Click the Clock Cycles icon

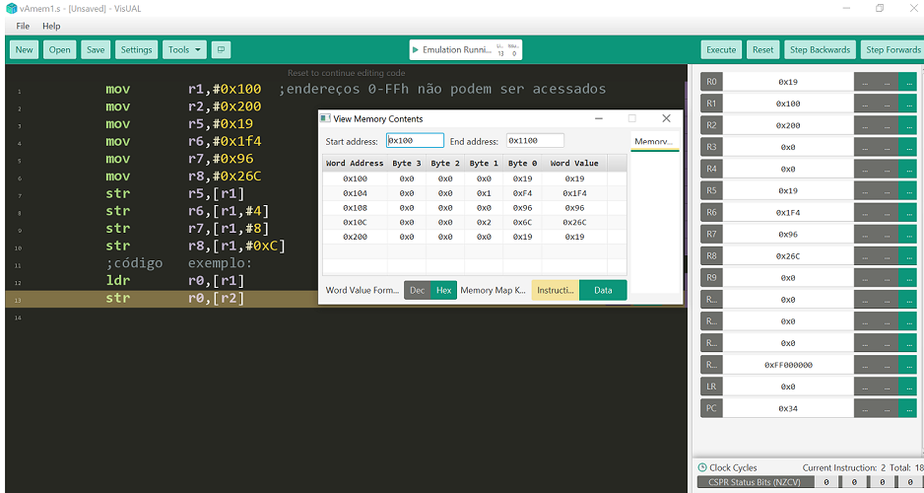click(702, 467)
